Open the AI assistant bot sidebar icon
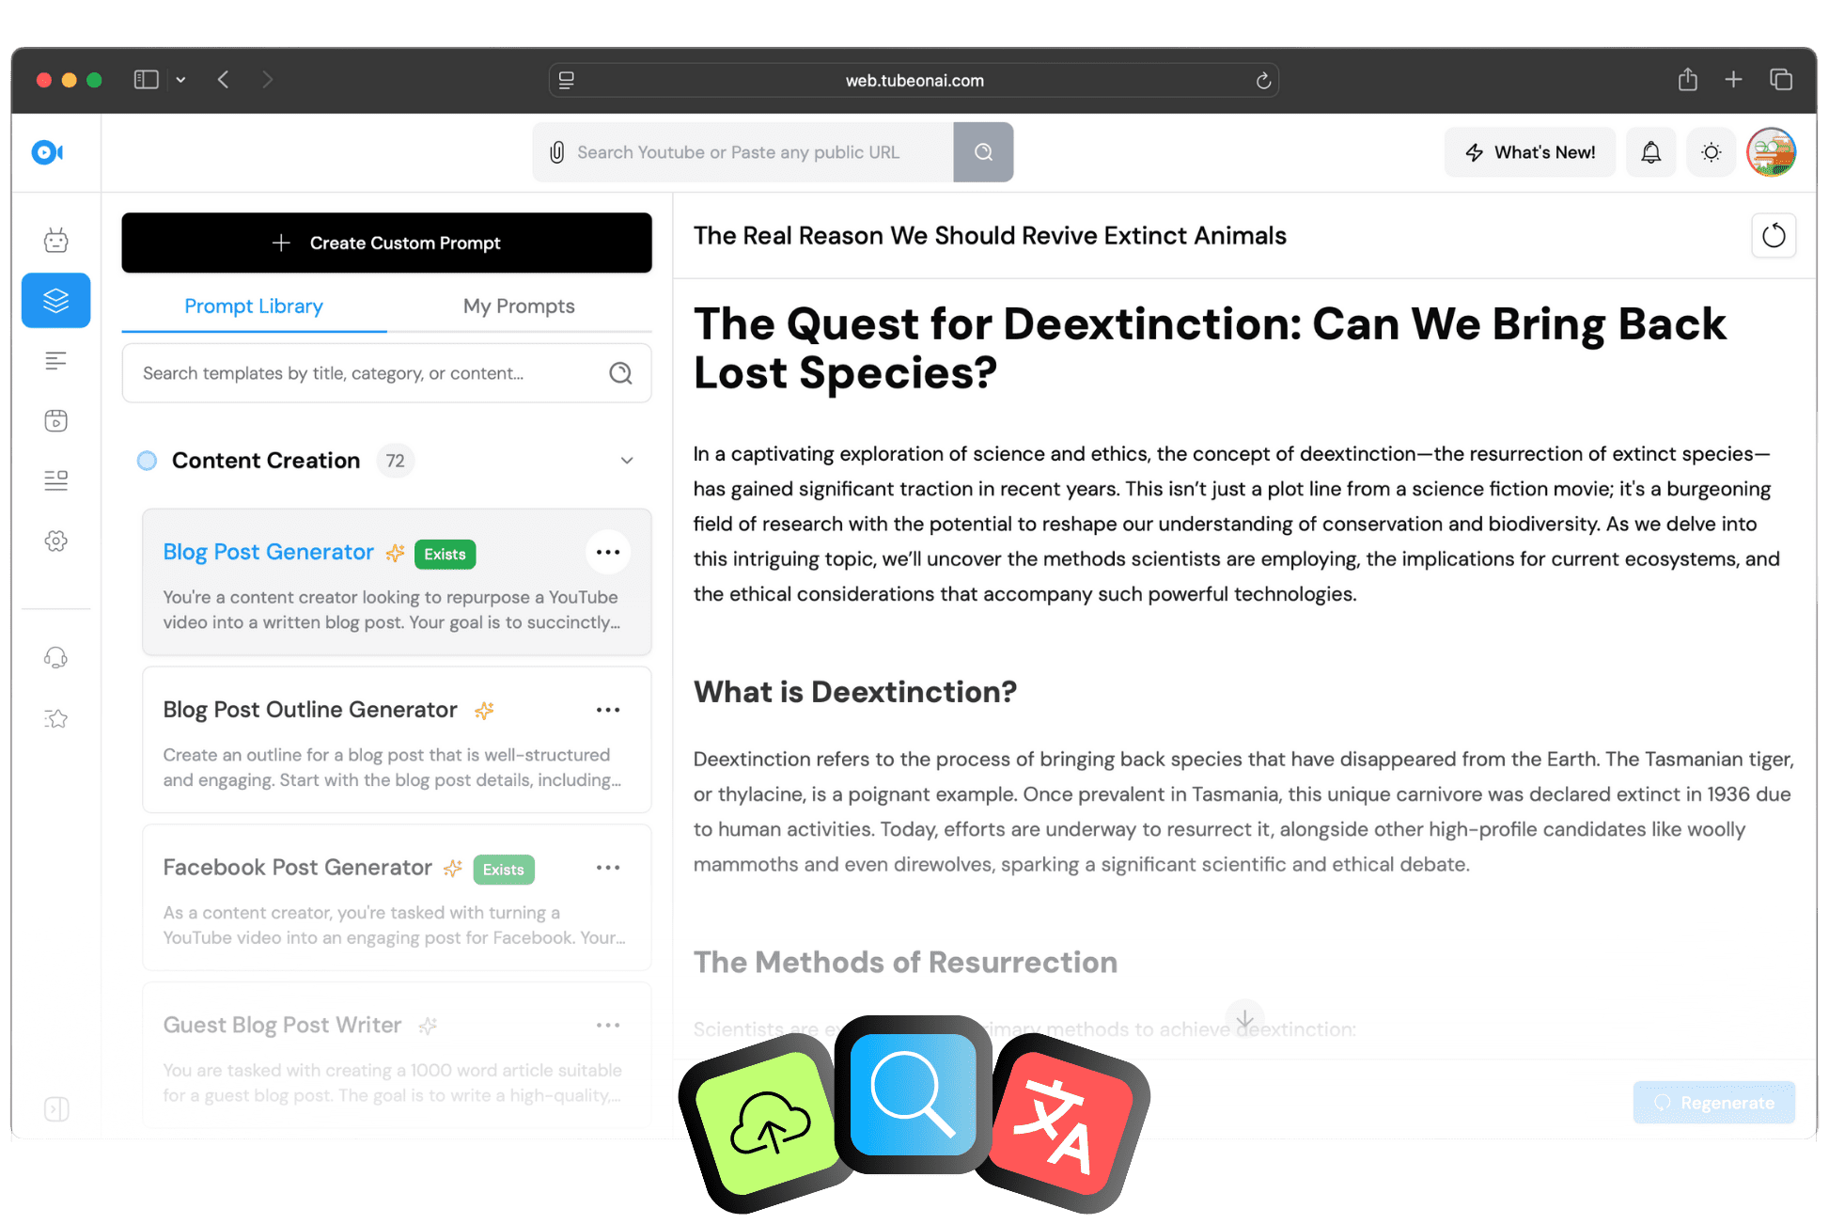This screenshot has width=1829, height=1224. [56, 241]
